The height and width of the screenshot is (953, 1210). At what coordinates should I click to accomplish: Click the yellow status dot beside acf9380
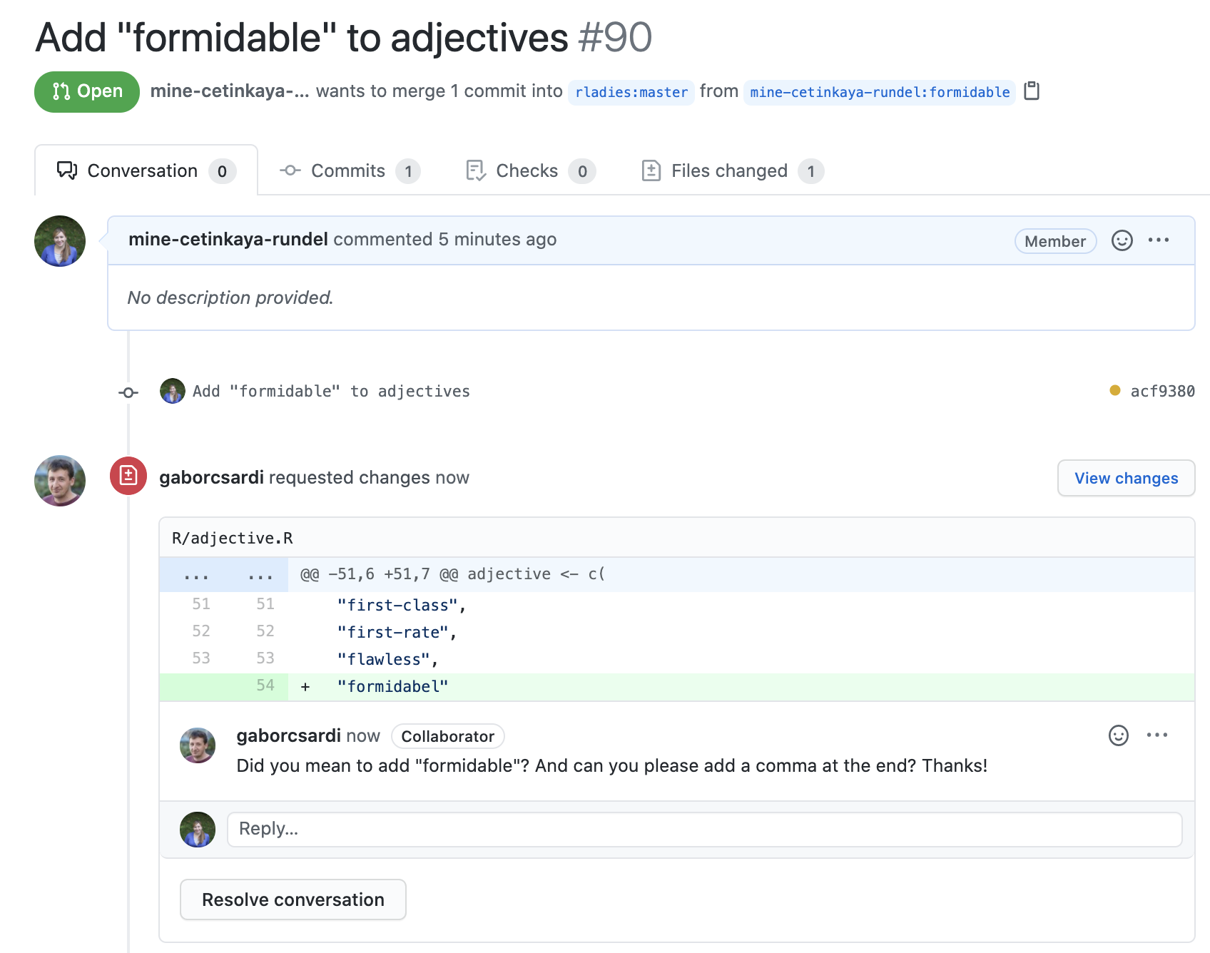click(x=1114, y=390)
